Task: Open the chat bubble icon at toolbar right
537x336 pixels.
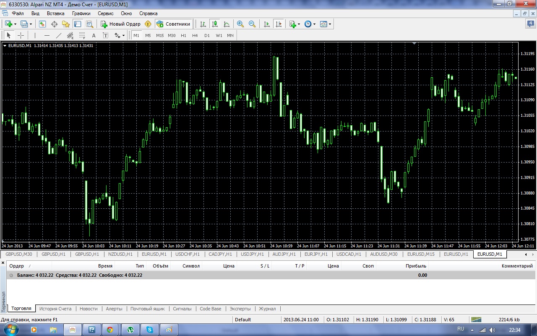Action: (x=530, y=24)
